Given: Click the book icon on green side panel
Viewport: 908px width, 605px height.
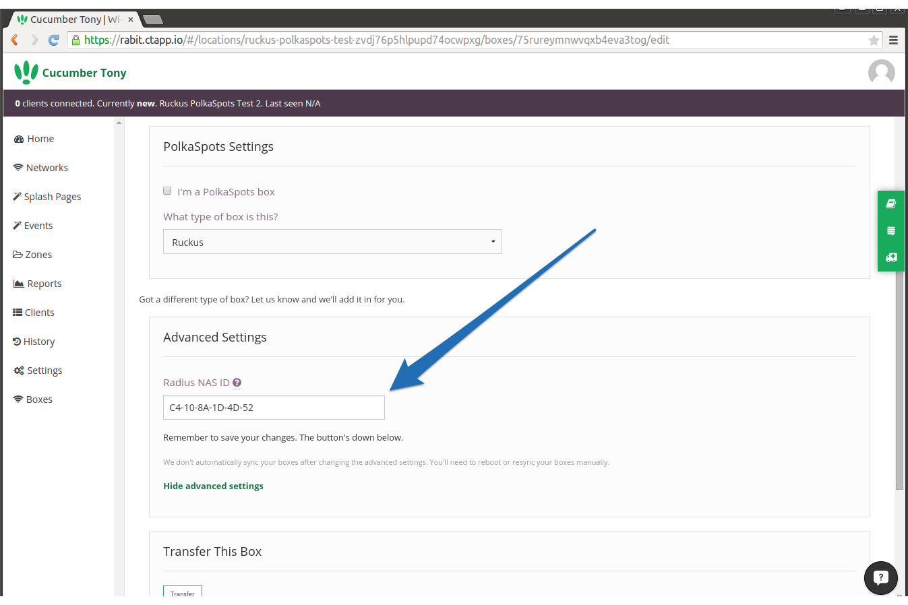Looking at the screenshot, I should (x=890, y=203).
